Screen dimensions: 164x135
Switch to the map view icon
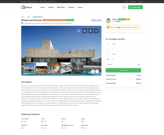pos(85,31)
